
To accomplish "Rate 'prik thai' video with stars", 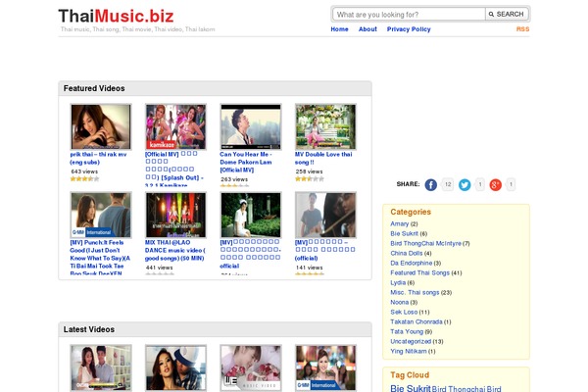I will point(84,179).
